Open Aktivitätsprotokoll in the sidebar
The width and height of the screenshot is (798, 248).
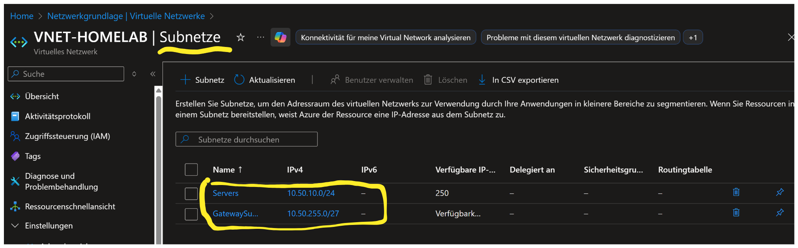58,116
